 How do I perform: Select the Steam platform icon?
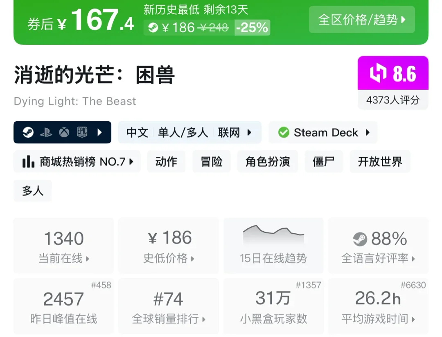coord(28,132)
